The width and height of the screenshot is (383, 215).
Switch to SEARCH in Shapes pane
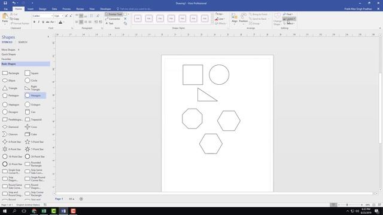[23, 42]
